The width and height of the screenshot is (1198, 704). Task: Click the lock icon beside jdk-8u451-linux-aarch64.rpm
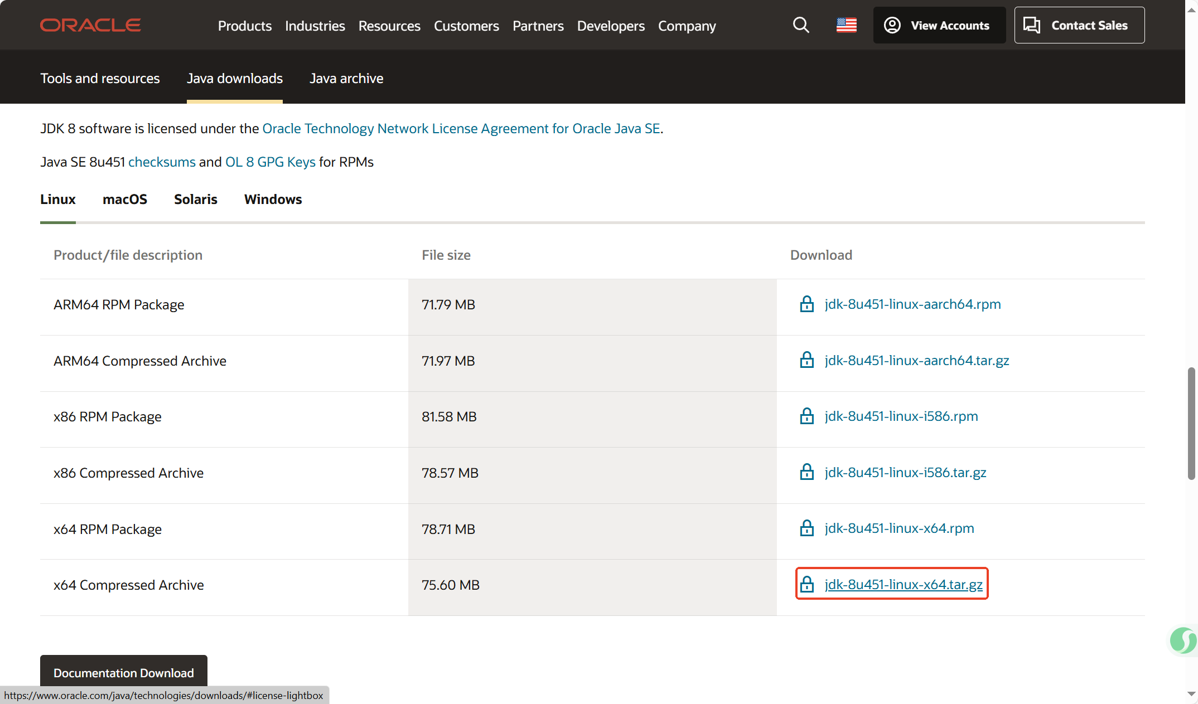(x=807, y=304)
